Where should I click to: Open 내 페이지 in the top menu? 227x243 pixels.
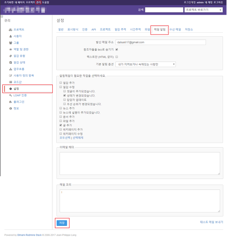20,2
